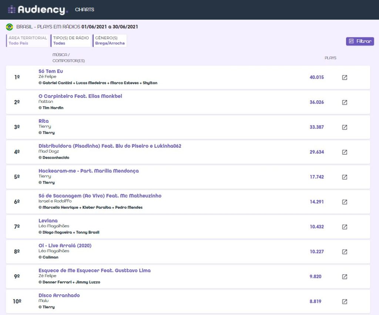Click the PLAYS column header

coord(331,58)
